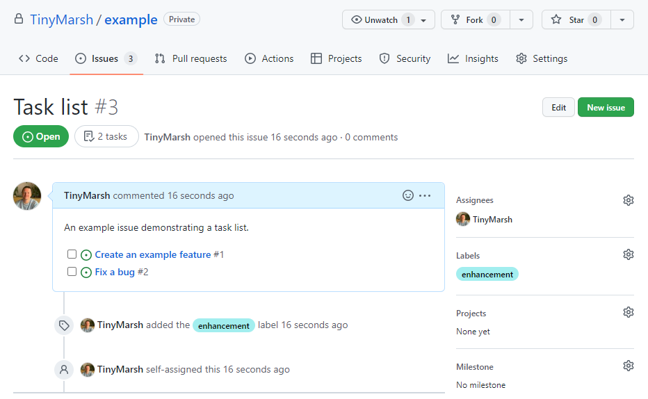This screenshot has width=648, height=399.
Task: Open the Assignees gear settings
Action: 628,200
